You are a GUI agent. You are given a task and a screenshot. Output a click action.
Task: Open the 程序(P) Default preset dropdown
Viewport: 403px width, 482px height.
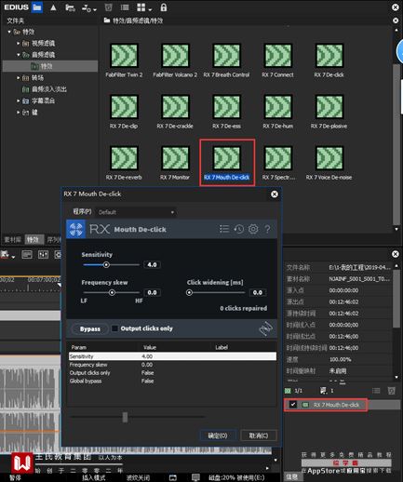[x=136, y=212]
